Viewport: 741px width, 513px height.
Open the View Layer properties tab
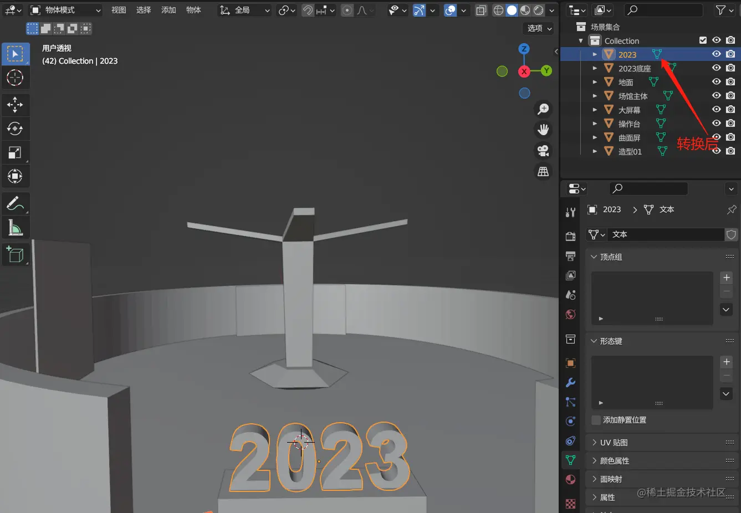pyautogui.click(x=570, y=275)
